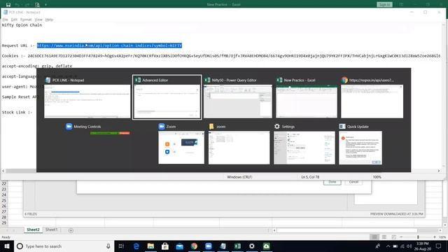
Task: Open the Notepad View menu
Action: pos(38,20)
